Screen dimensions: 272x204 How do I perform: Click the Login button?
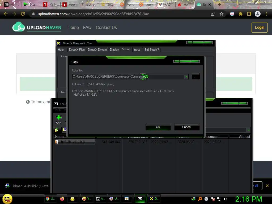tap(260, 27)
